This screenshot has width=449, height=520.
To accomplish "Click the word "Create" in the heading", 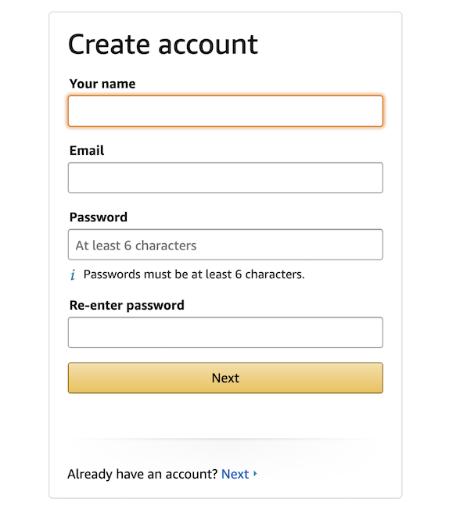I will pos(109,45).
